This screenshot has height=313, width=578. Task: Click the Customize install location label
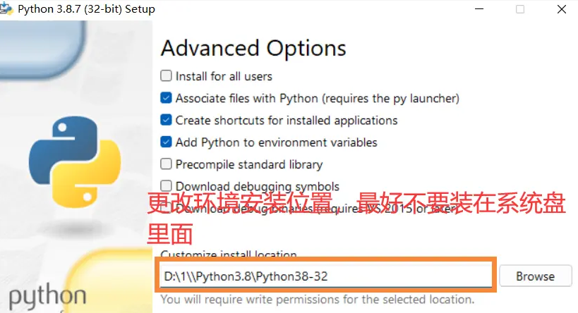(229, 254)
